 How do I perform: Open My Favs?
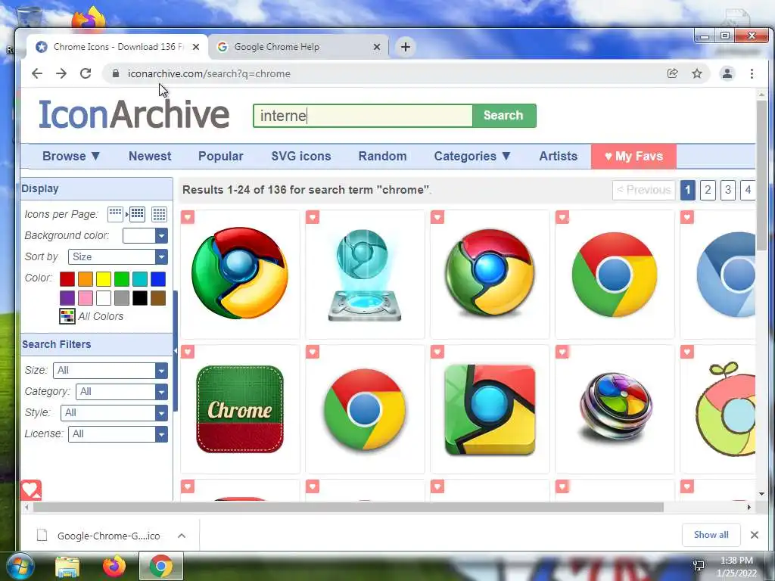(x=633, y=156)
